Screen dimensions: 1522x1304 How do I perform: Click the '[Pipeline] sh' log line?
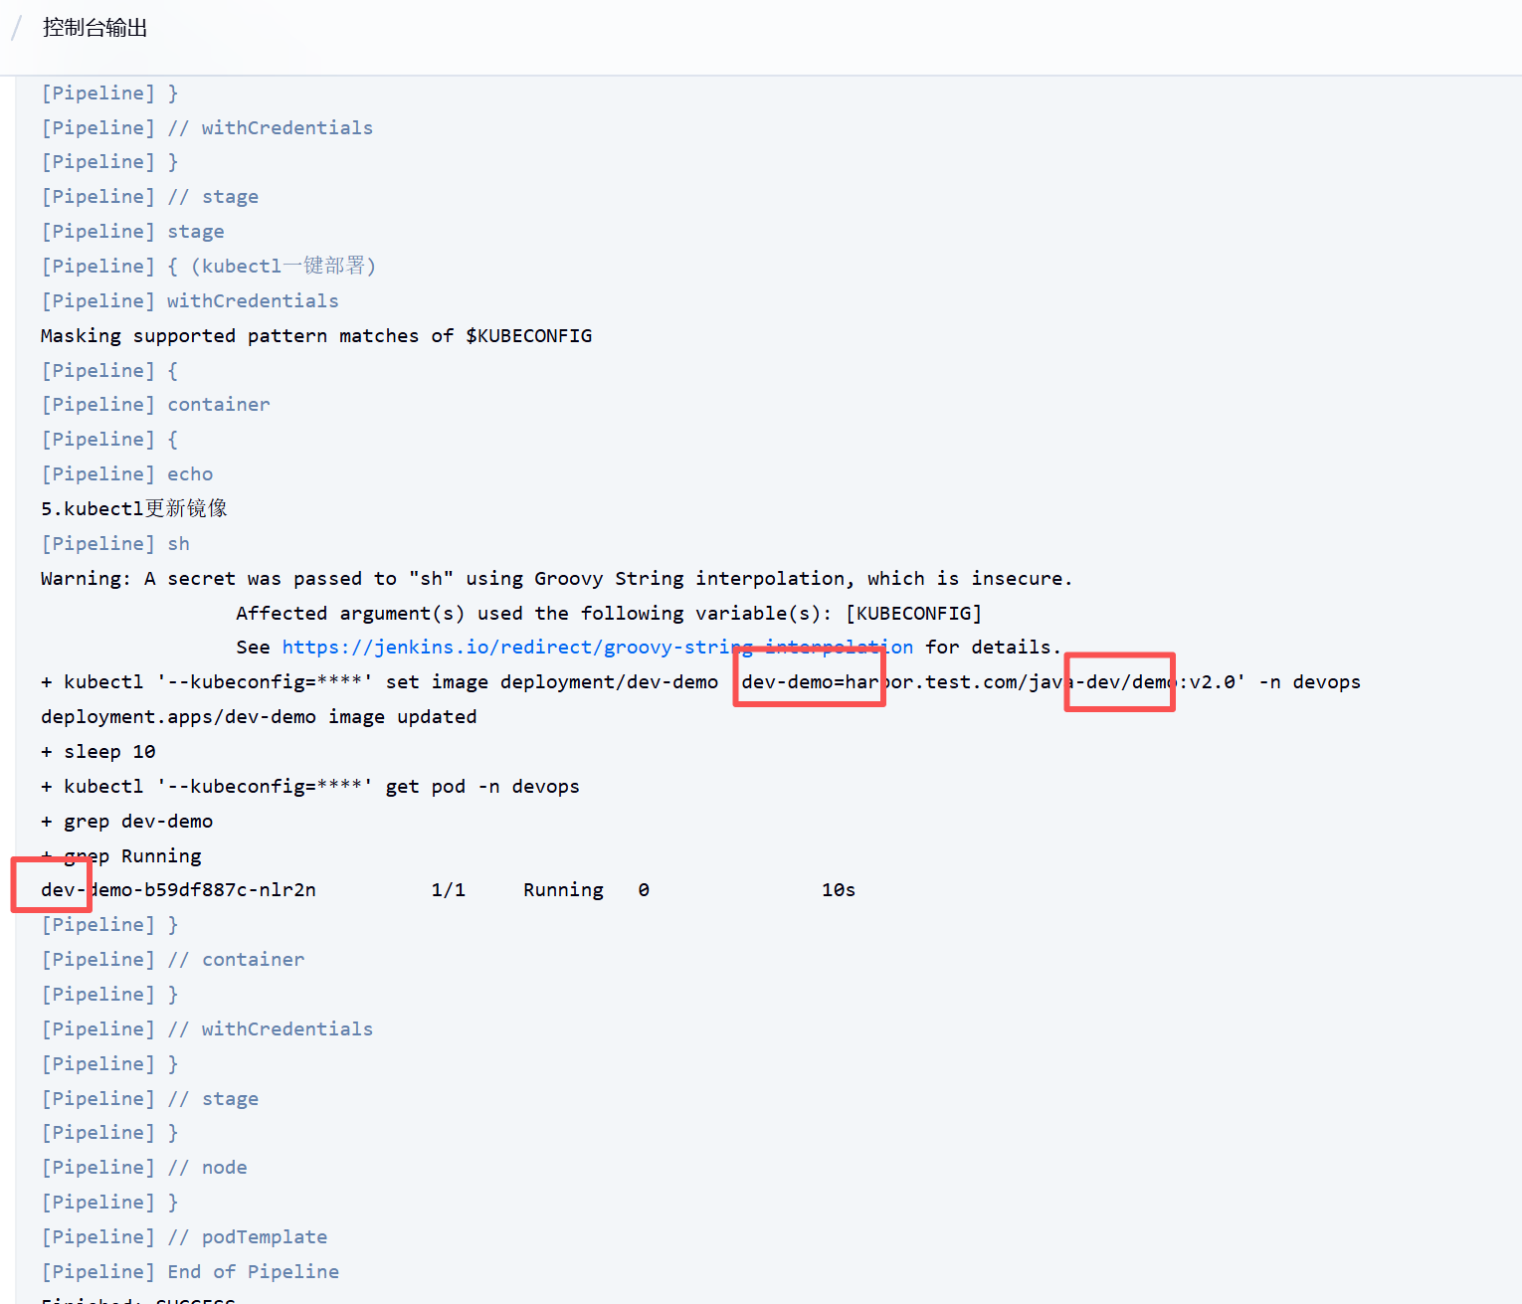115,544
